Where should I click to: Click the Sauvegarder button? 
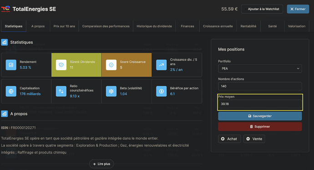[x=260, y=116]
